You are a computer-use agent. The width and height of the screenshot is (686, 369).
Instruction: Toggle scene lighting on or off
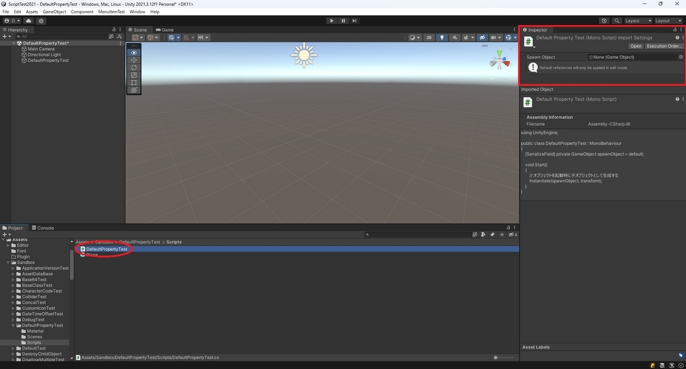click(442, 37)
